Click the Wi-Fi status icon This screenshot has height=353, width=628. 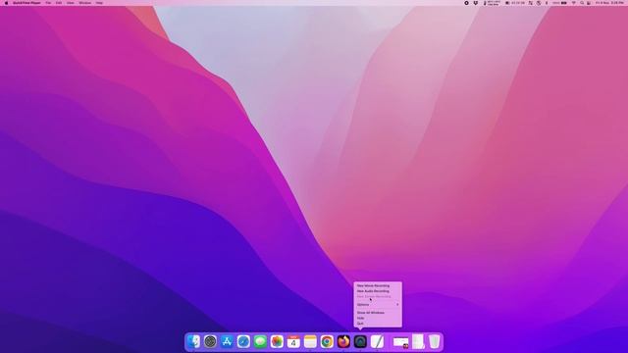point(573,3)
